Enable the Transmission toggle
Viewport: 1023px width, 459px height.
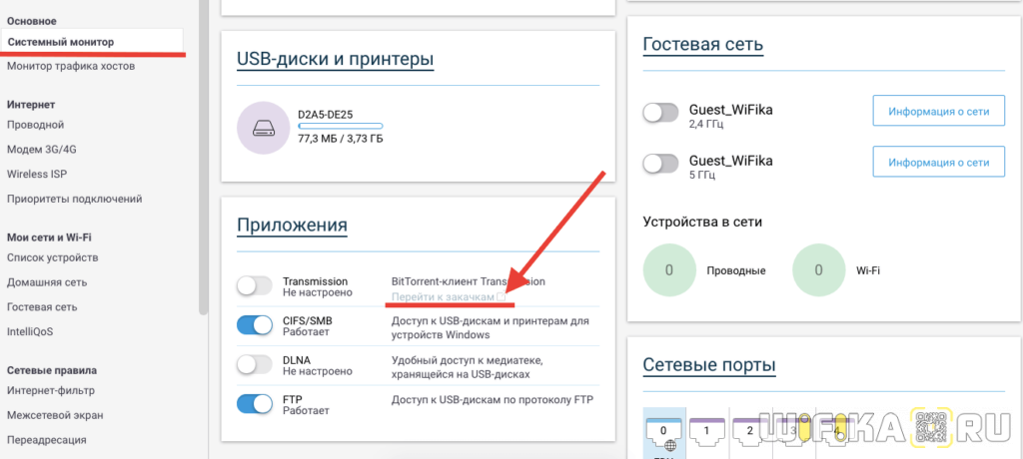[x=255, y=286]
